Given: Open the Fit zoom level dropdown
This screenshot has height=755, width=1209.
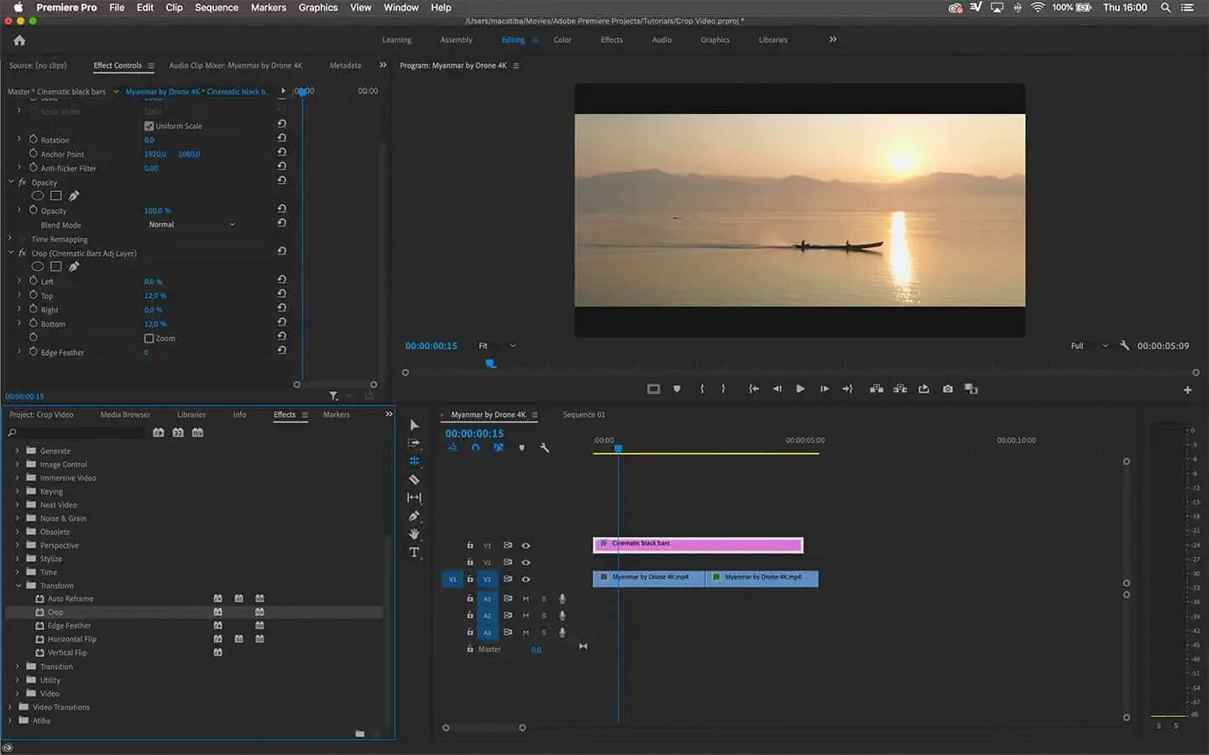Looking at the screenshot, I should coord(497,346).
